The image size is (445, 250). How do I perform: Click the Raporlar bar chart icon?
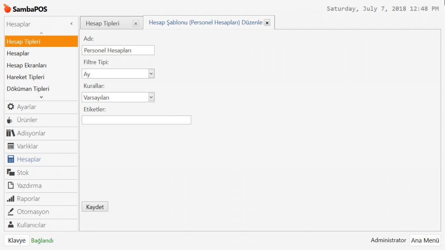(11, 199)
